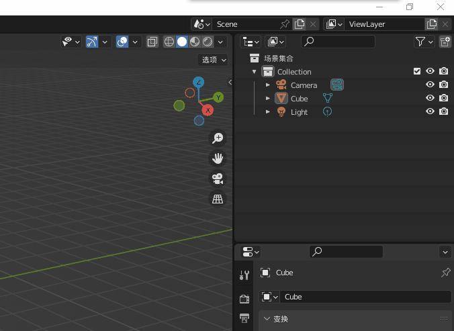Delete the current scene
This screenshot has width=454, height=331.
point(313,24)
